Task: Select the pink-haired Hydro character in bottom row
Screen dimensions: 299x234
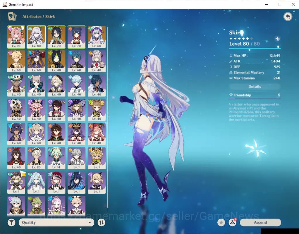Action: click(x=56, y=206)
